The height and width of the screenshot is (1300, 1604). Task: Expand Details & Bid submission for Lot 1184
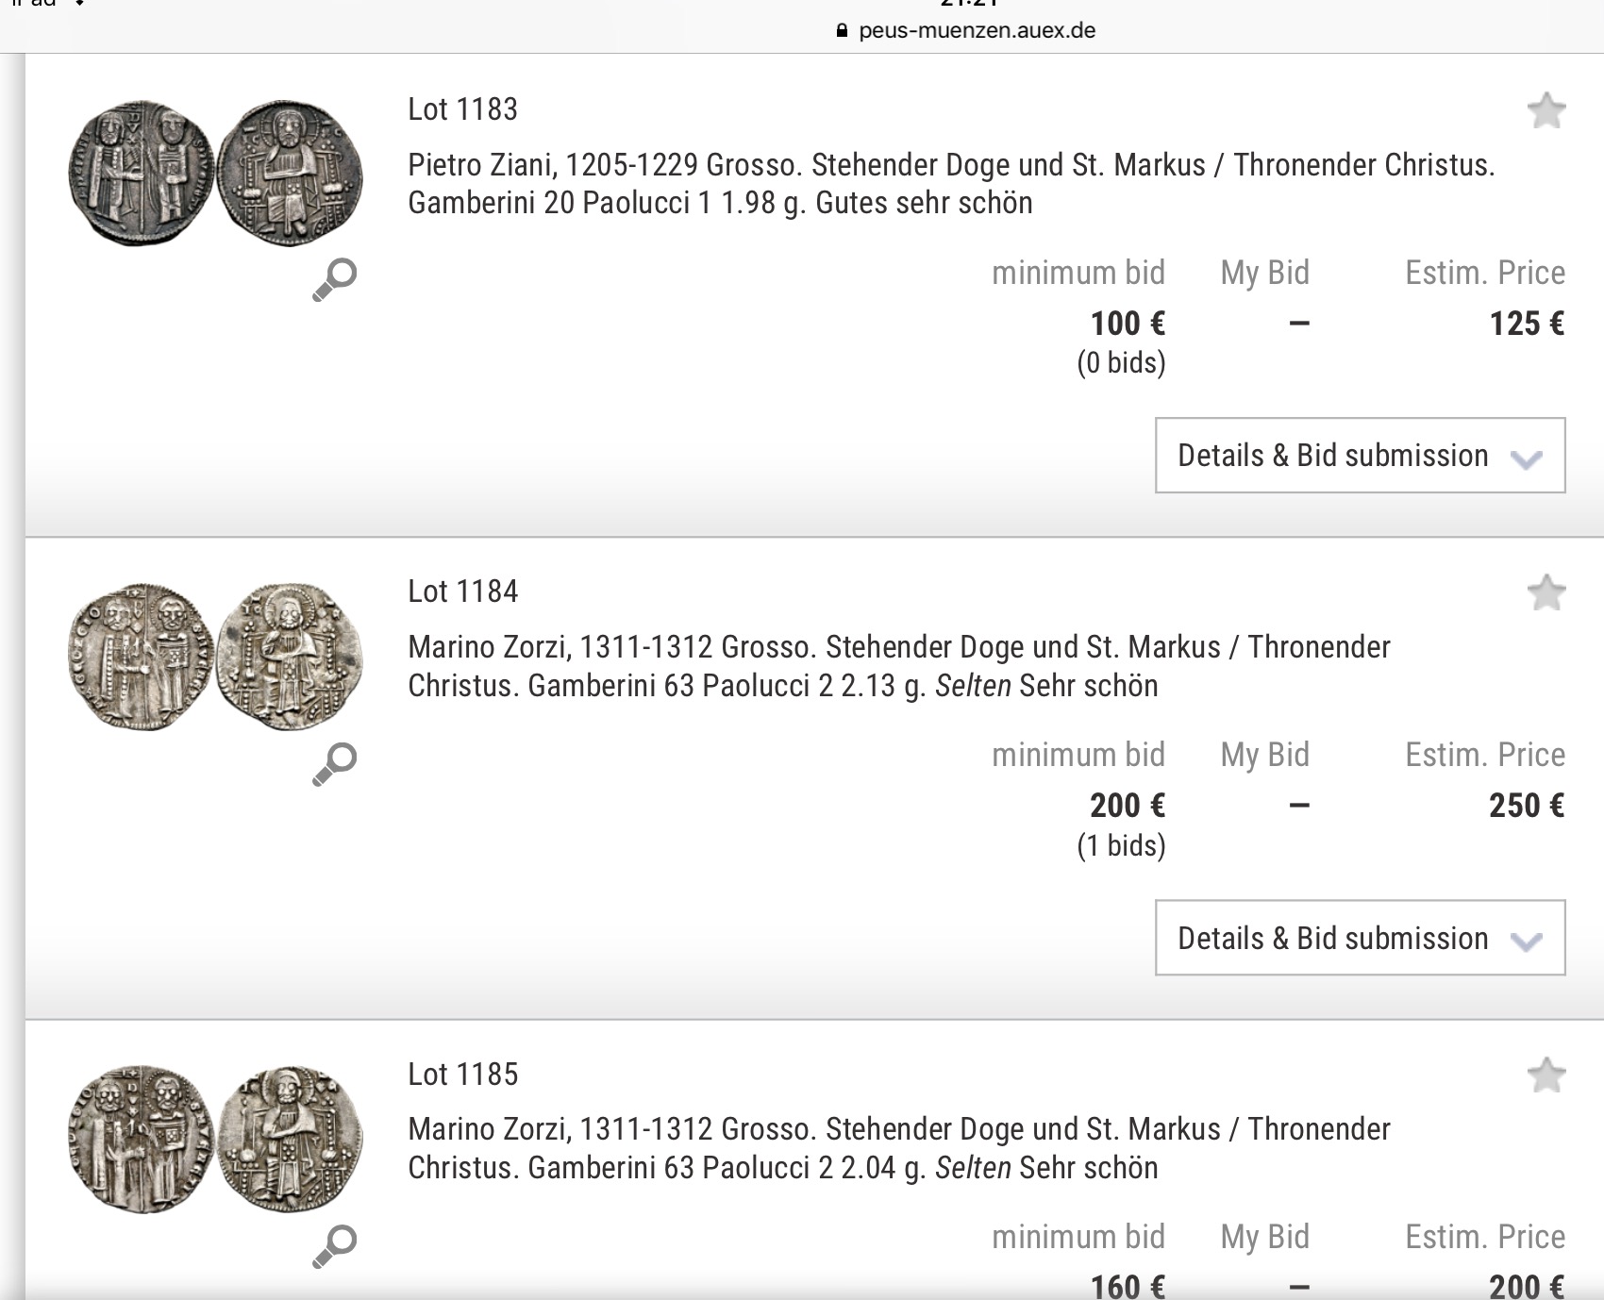[1360, 939]
